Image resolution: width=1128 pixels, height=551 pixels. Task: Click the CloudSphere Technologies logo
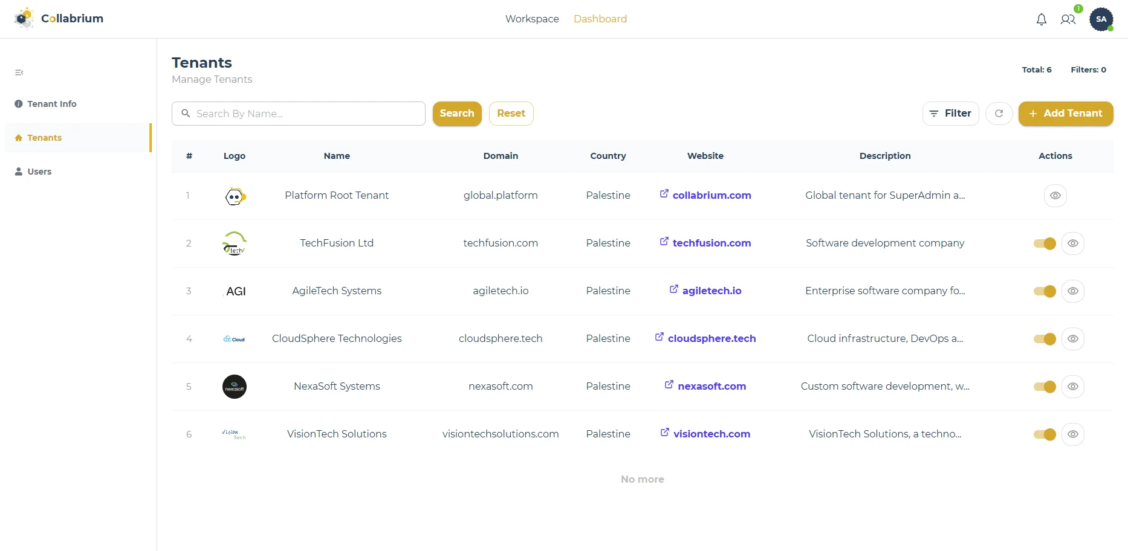pyautogui.click(x=235, y=339)
